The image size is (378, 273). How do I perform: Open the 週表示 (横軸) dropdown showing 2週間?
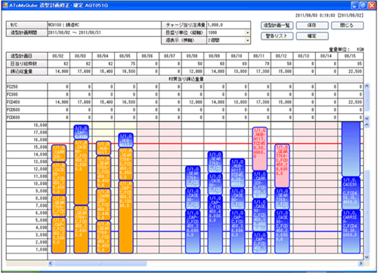point(247,40)
